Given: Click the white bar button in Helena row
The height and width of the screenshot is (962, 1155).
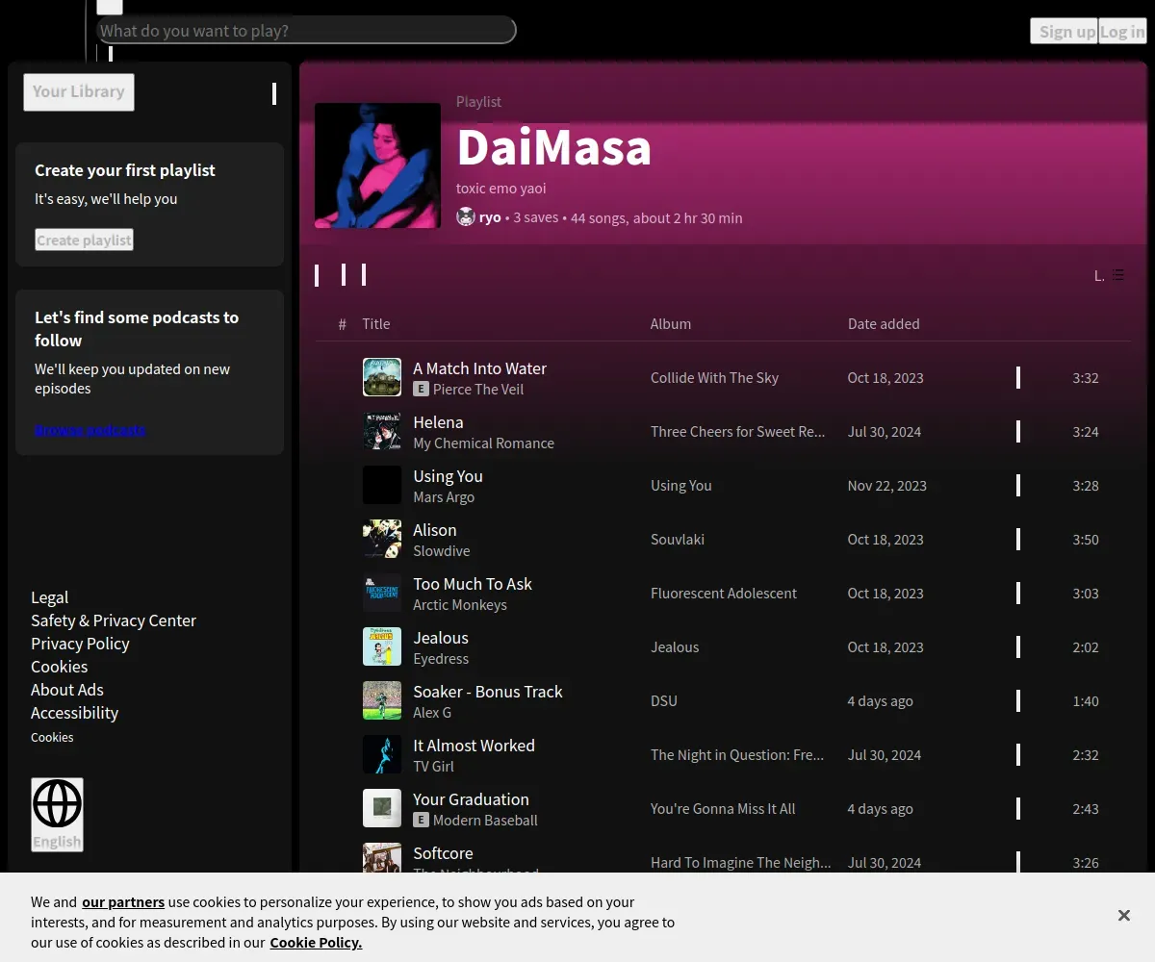Looking at the screenshot, I should coord(1018,431).
